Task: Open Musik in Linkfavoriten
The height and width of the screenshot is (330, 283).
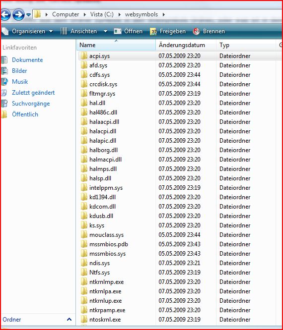Action: (20, 82)
